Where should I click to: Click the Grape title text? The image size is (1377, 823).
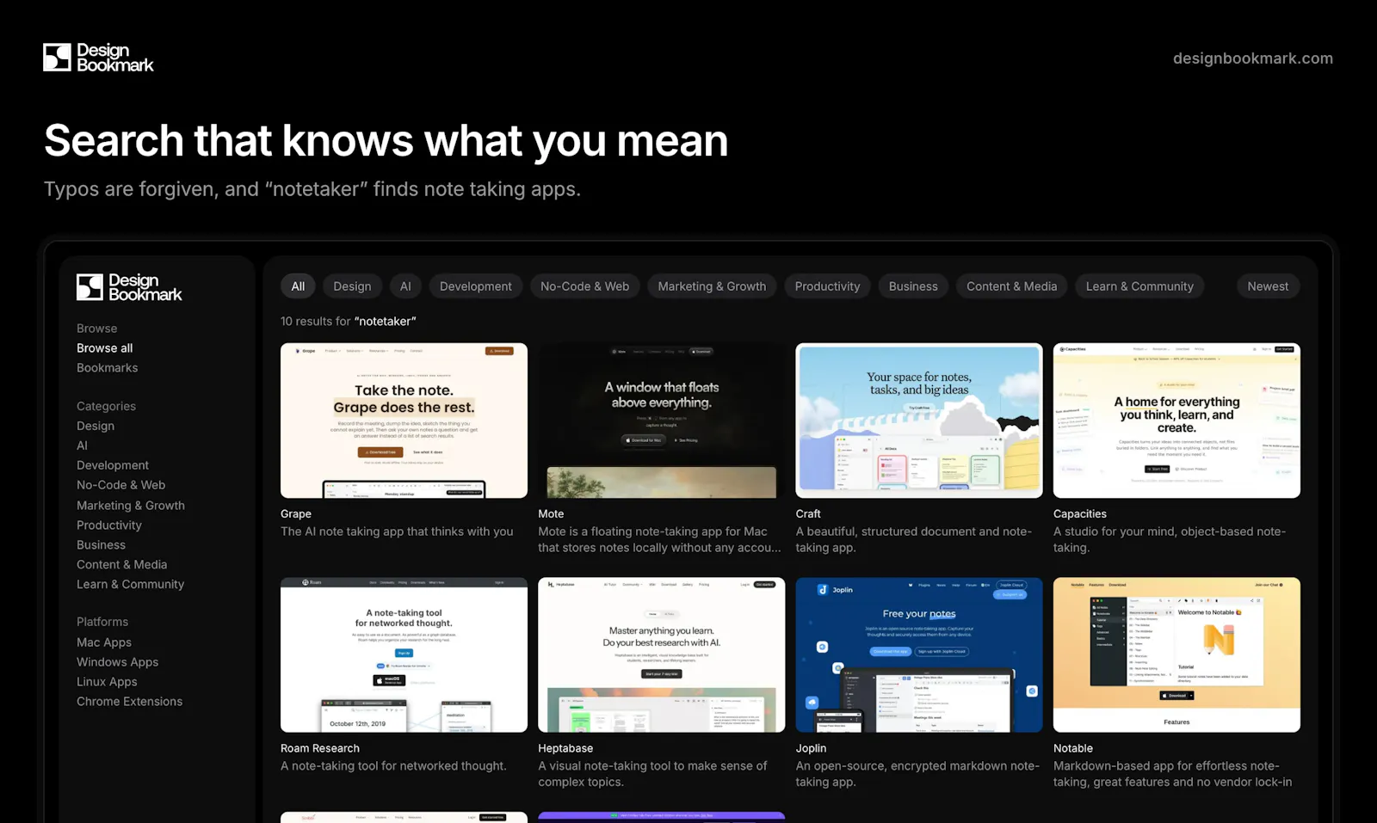coord(296,514)
